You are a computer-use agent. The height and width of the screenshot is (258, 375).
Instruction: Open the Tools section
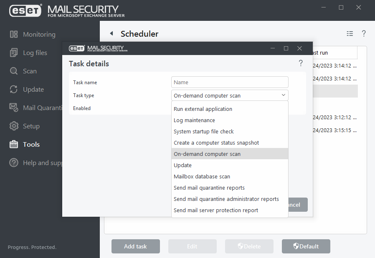coord(31,144)
